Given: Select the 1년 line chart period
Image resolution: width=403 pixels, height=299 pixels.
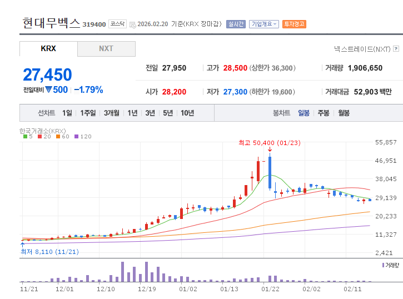Looking at the screenshot, I should [133, 113].
